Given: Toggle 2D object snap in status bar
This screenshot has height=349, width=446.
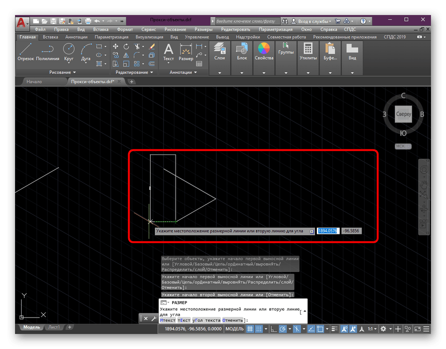Looking at the screenshot, I should (x=320, y=329).
